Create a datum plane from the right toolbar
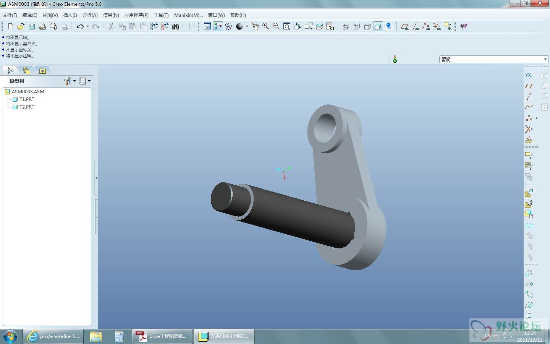This screenshot has width=550, height=344. click(529, 86)
